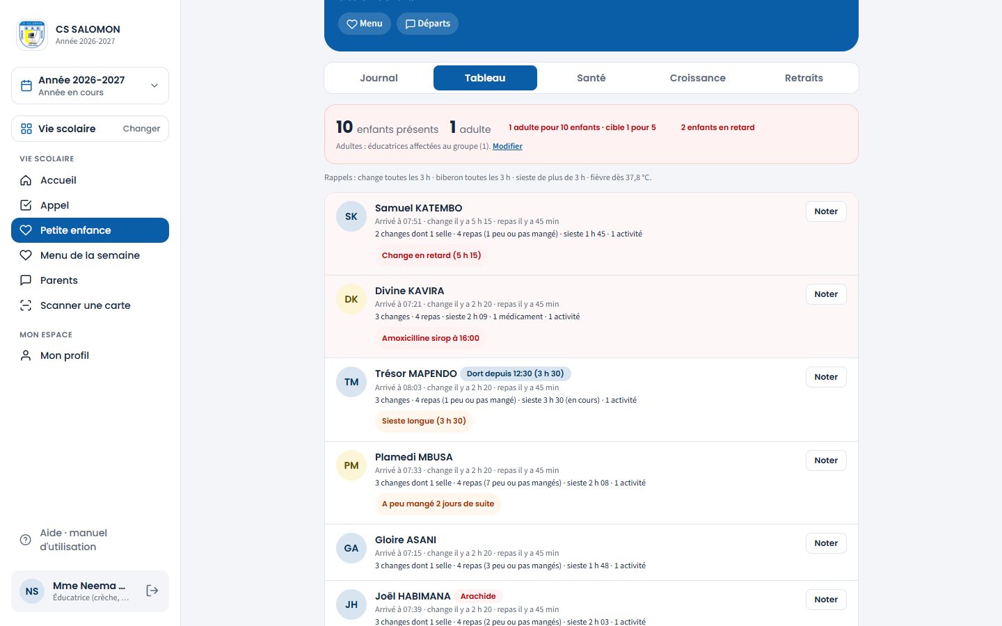Click the Départs button in the blue header
Image resolution: width=1002 pixels, height=626 pixels.
[427, 24]
